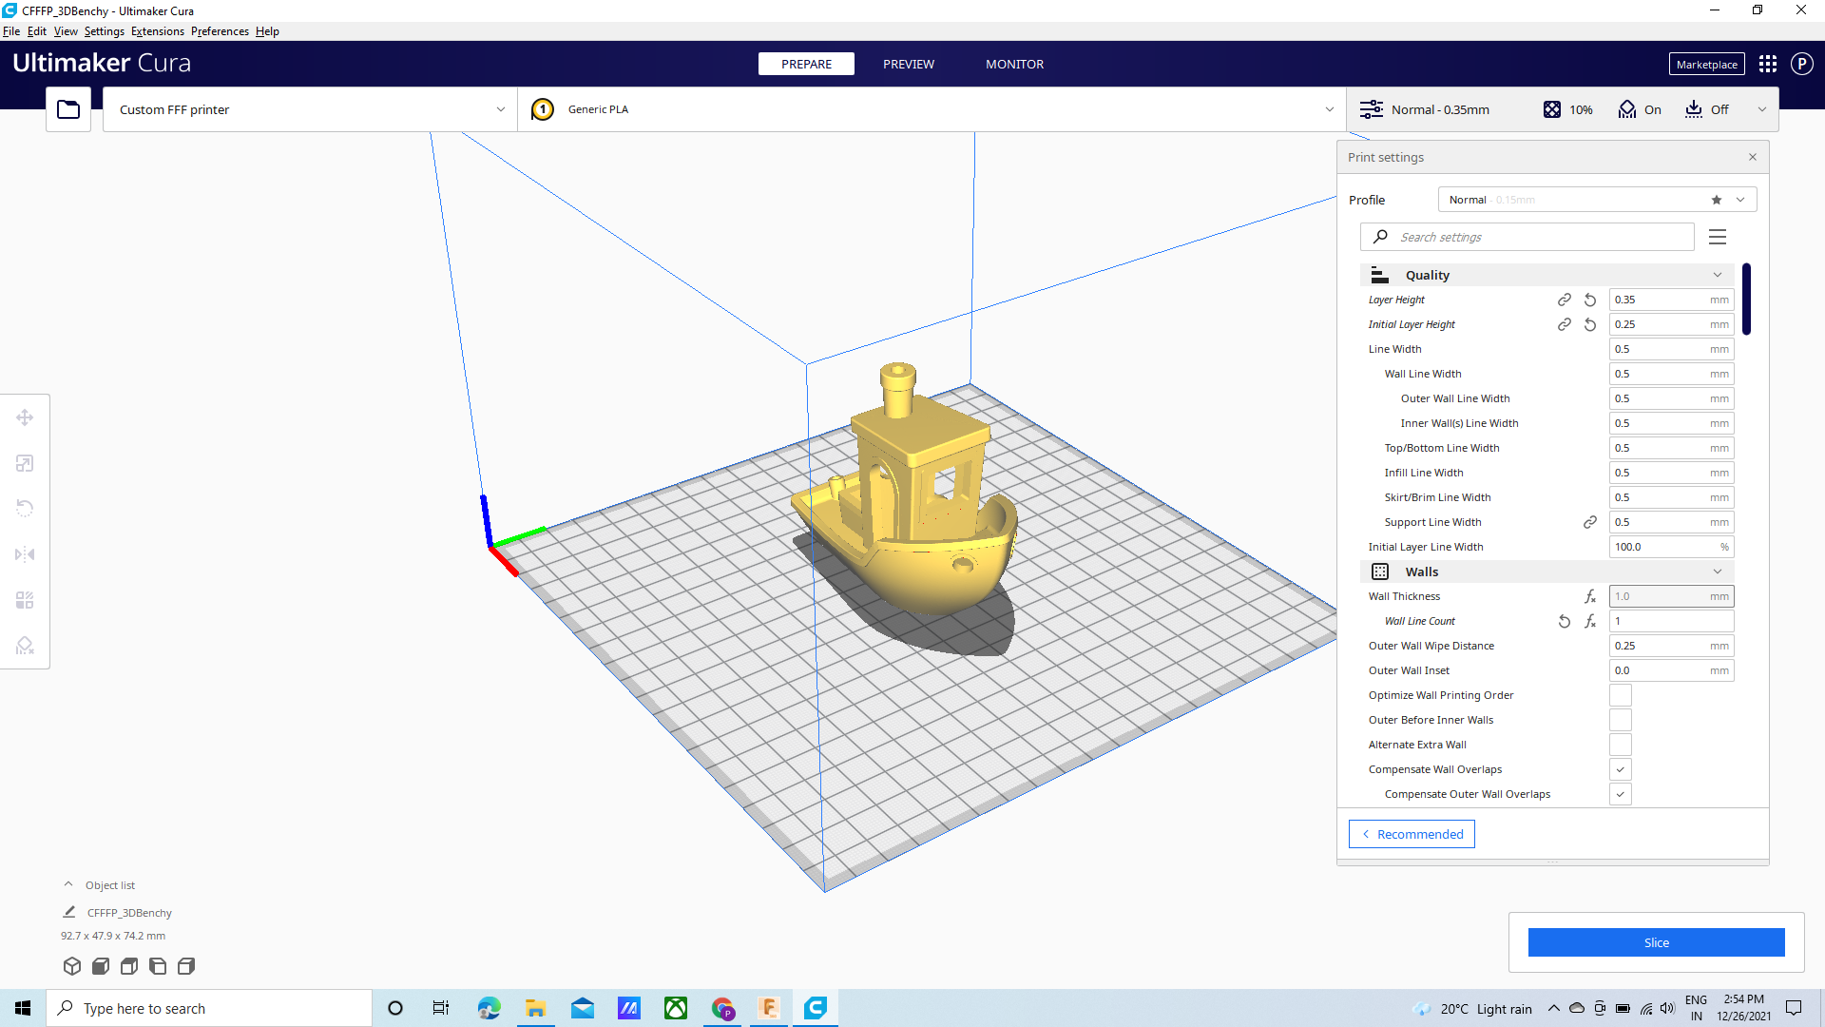1825x1027 pixels.
Task: Open the Extensions menu
Action: point(158,31)
